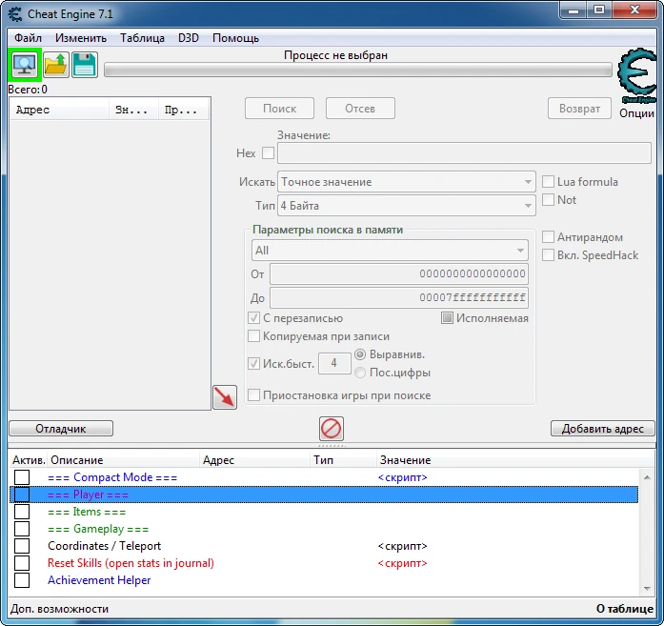Screen dimensions: 664x626
Task: Click Доп. возможности in status bar
Action: [59, 609]
